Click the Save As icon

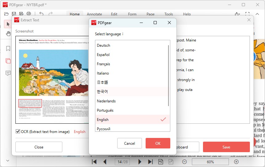(21, 14)
